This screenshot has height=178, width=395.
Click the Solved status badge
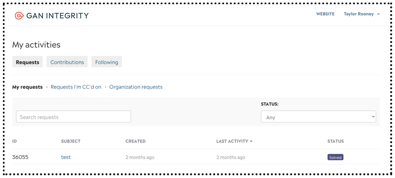point(335,157)
